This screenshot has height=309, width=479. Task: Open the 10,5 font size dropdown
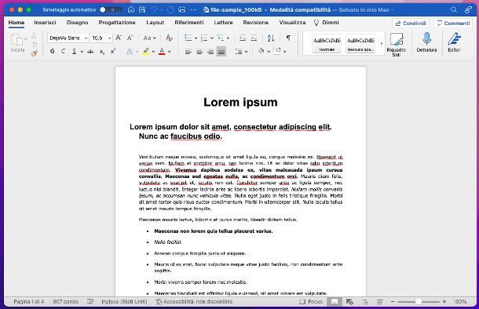click(x=109, y=38)
